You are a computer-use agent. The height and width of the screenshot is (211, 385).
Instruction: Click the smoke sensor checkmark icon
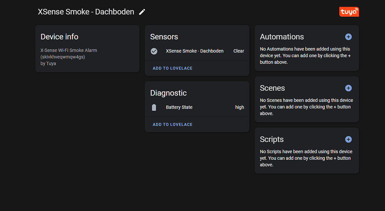154,51
